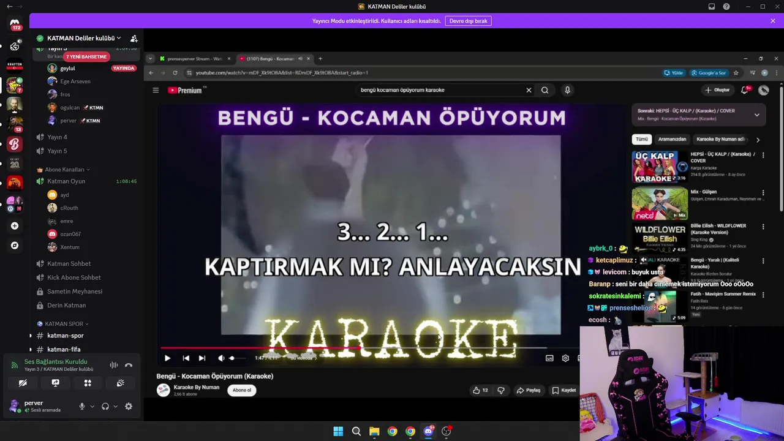The image size is (784, 441).
Task: Open KATMAN Deliler kulübü server menu
Action: (83, 38)
